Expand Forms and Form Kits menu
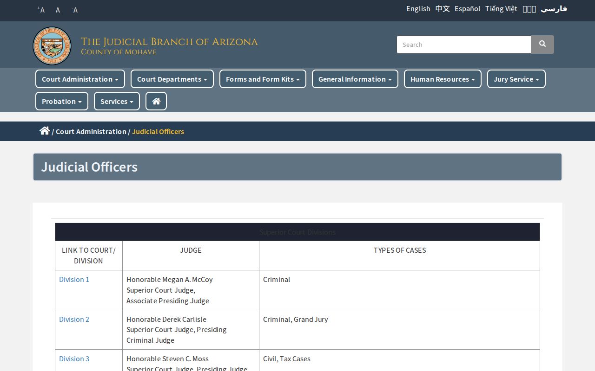The height and width of the screenshot is (371, 595). (x=263, y=79)
